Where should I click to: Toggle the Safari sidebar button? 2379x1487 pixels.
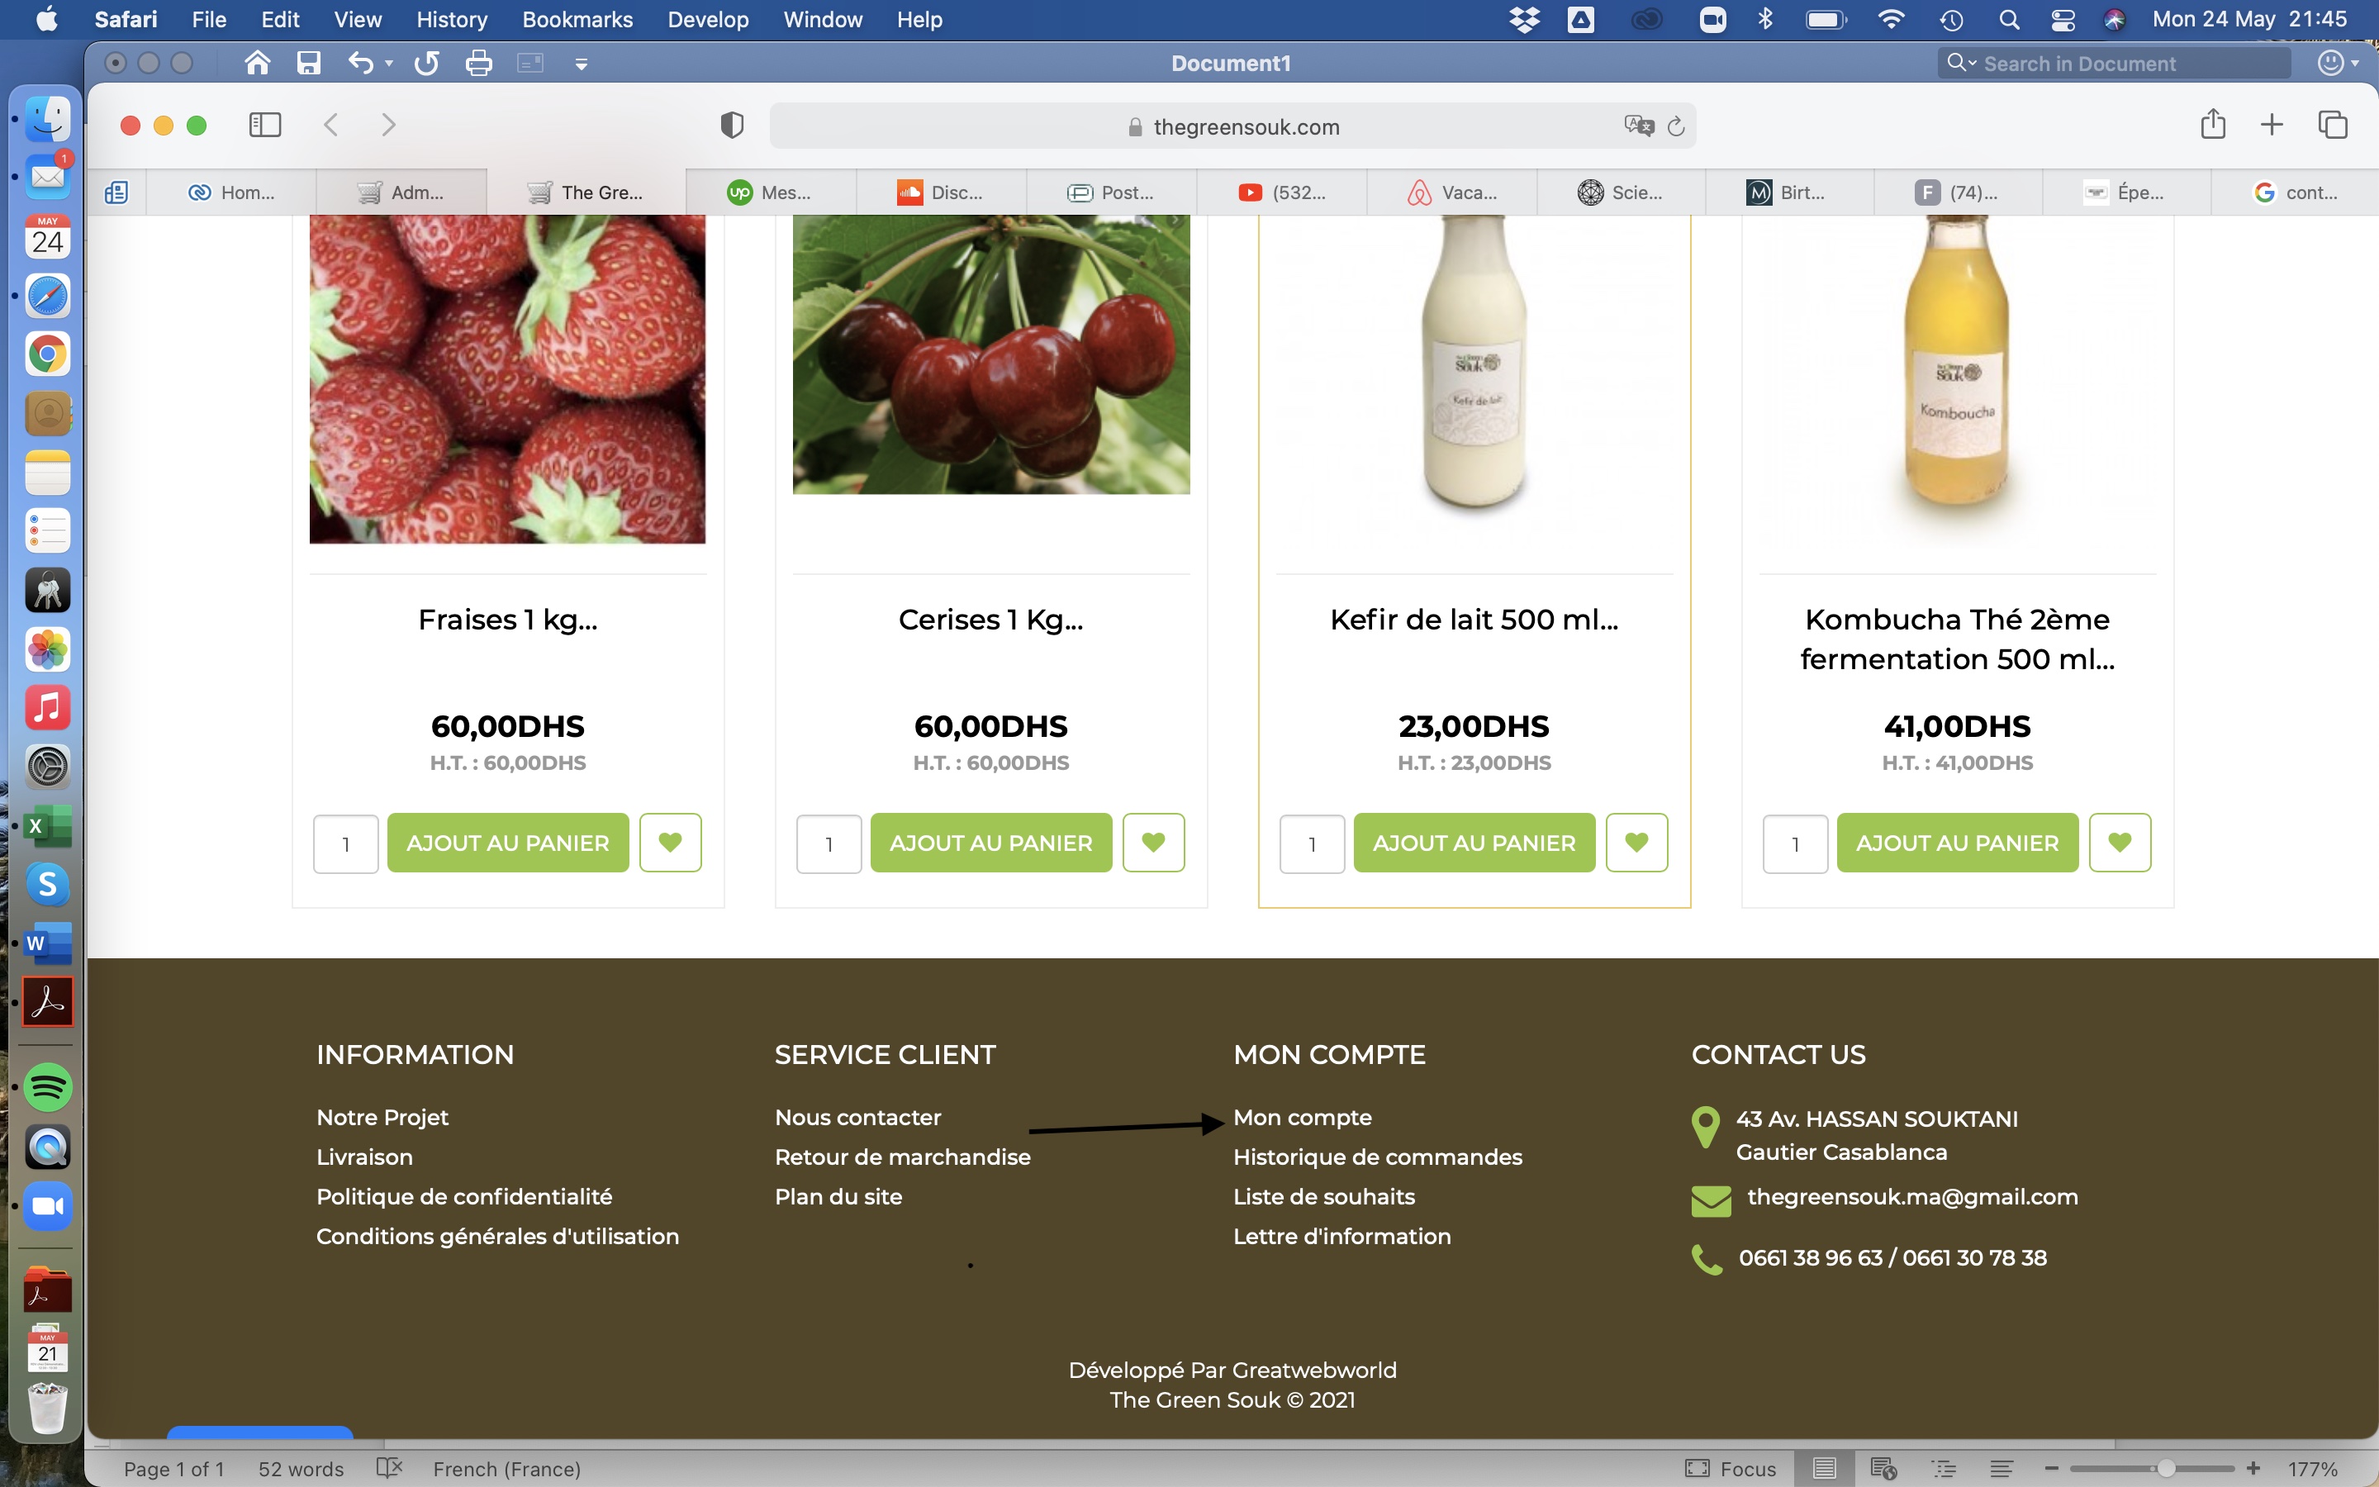[x=264, y=125]
